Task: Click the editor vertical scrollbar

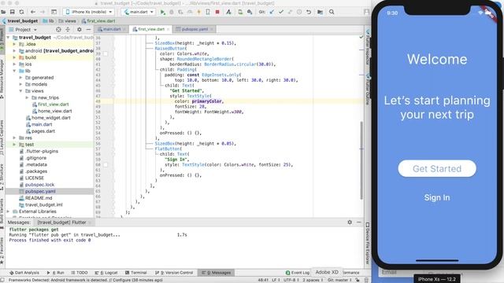Action: tap(361, 160)
